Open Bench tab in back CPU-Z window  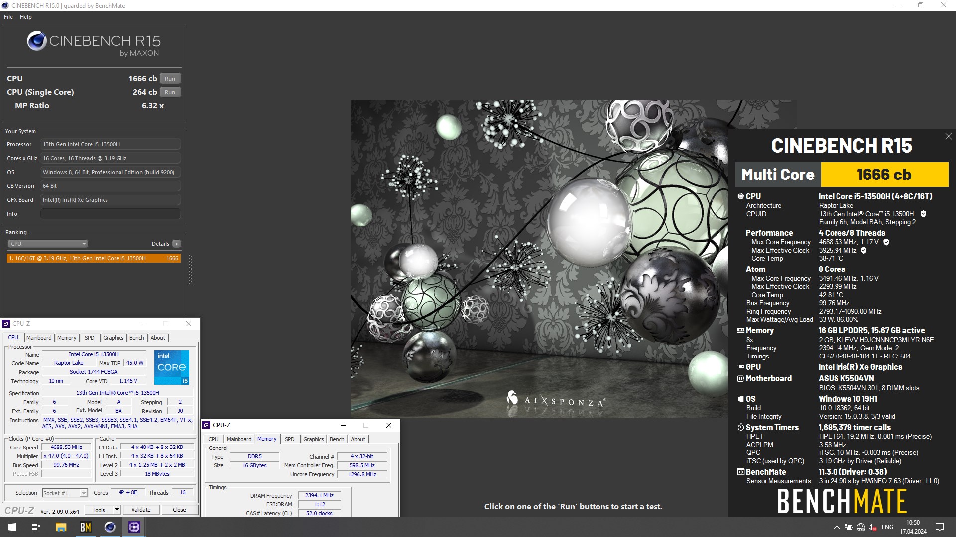click(137, 338)
